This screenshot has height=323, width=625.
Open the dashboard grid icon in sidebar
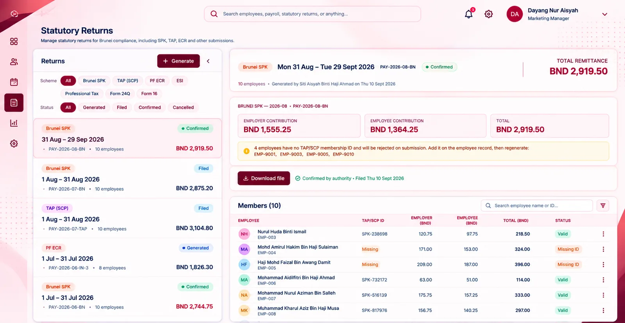click(14, 41)
